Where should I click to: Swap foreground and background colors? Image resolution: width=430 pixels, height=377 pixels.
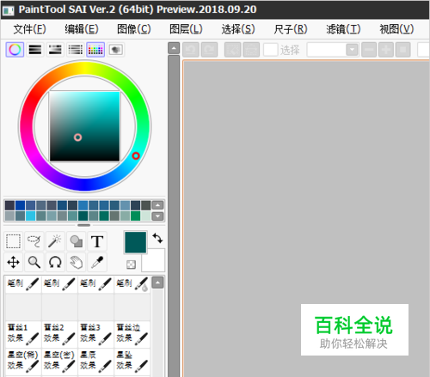(157, 238)
